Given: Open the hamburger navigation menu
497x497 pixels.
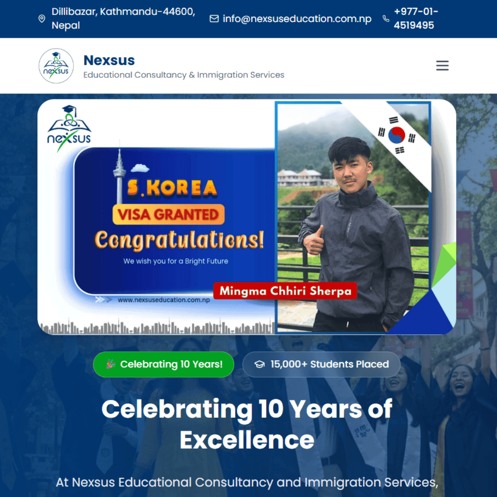Looking at the screenshot, I should (x=442, y=66).
